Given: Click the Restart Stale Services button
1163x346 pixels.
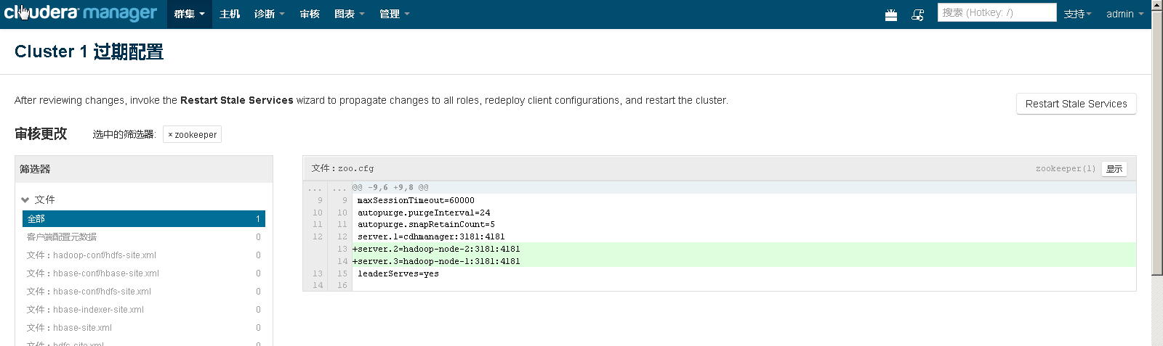Looking at the screenshot, I should [1076, 104].
